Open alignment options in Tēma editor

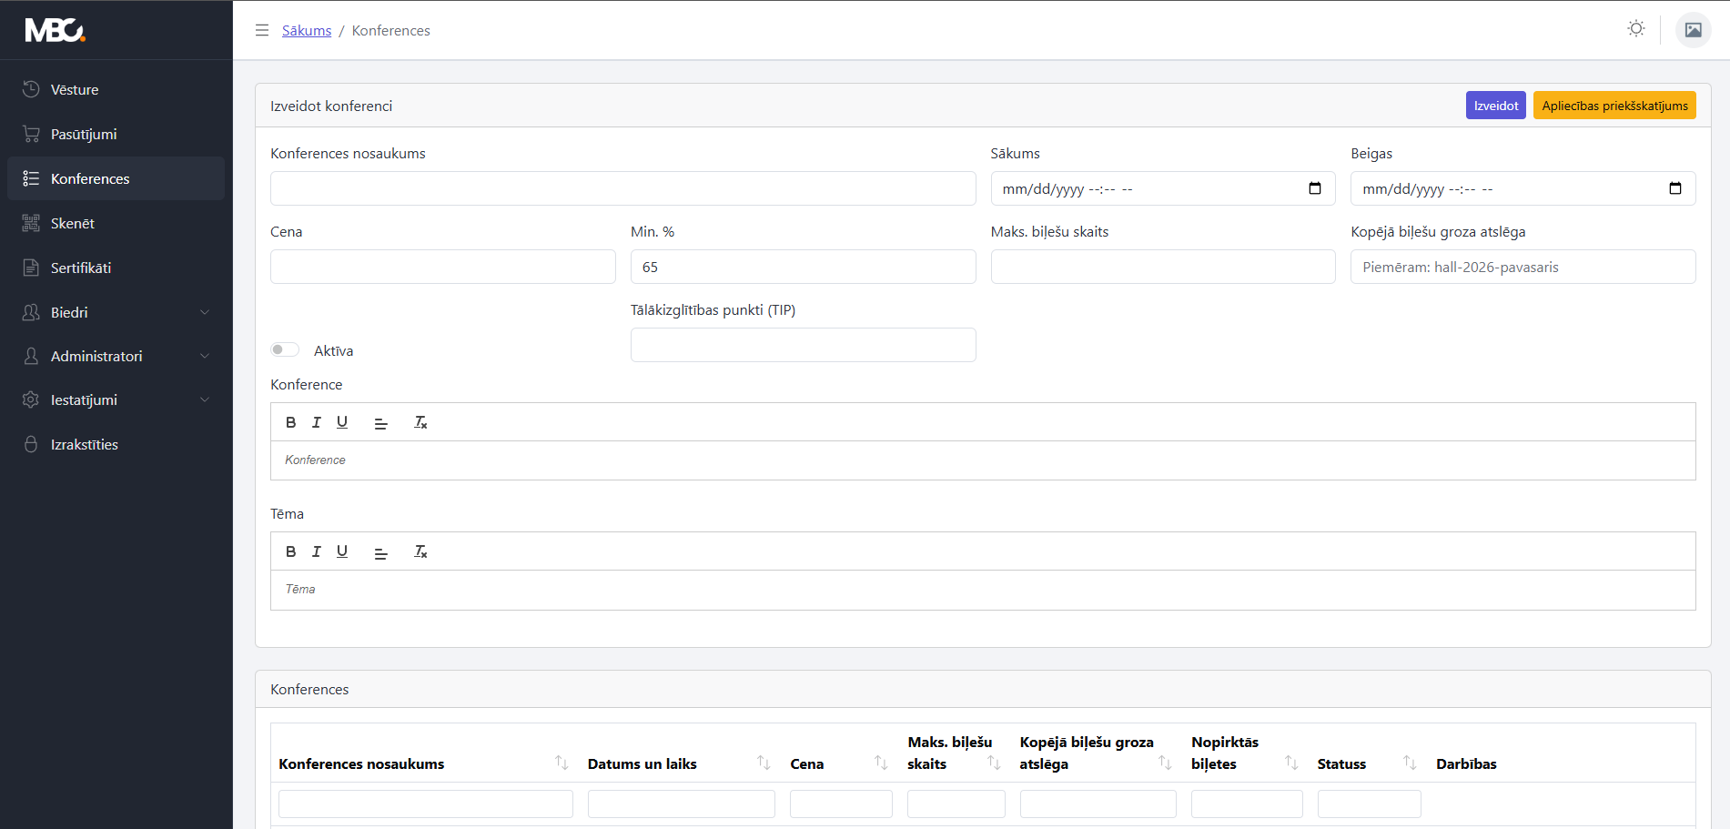381,551
